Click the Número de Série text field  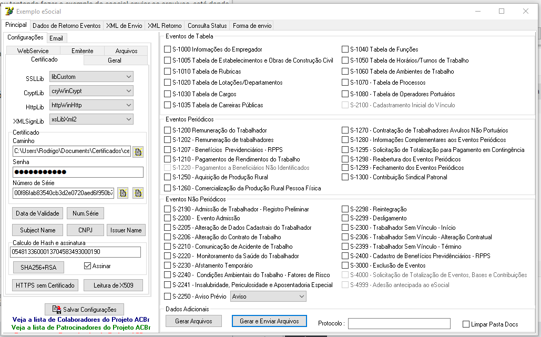pyautogui.click(x=64, y=193)
